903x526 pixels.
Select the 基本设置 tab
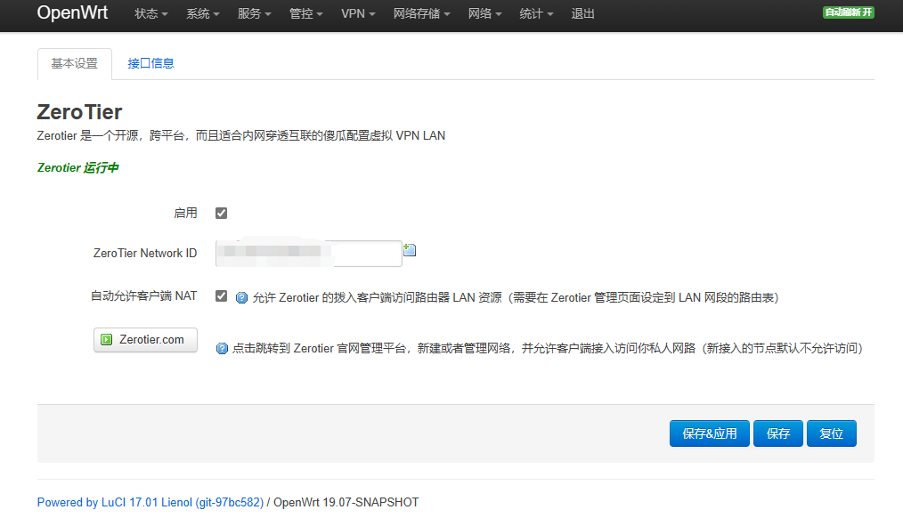pos(74,63)
